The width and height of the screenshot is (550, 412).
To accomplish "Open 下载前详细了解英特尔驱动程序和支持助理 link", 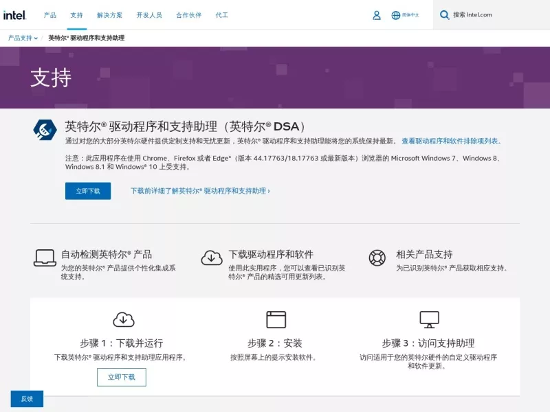I will tap(200, 191).
